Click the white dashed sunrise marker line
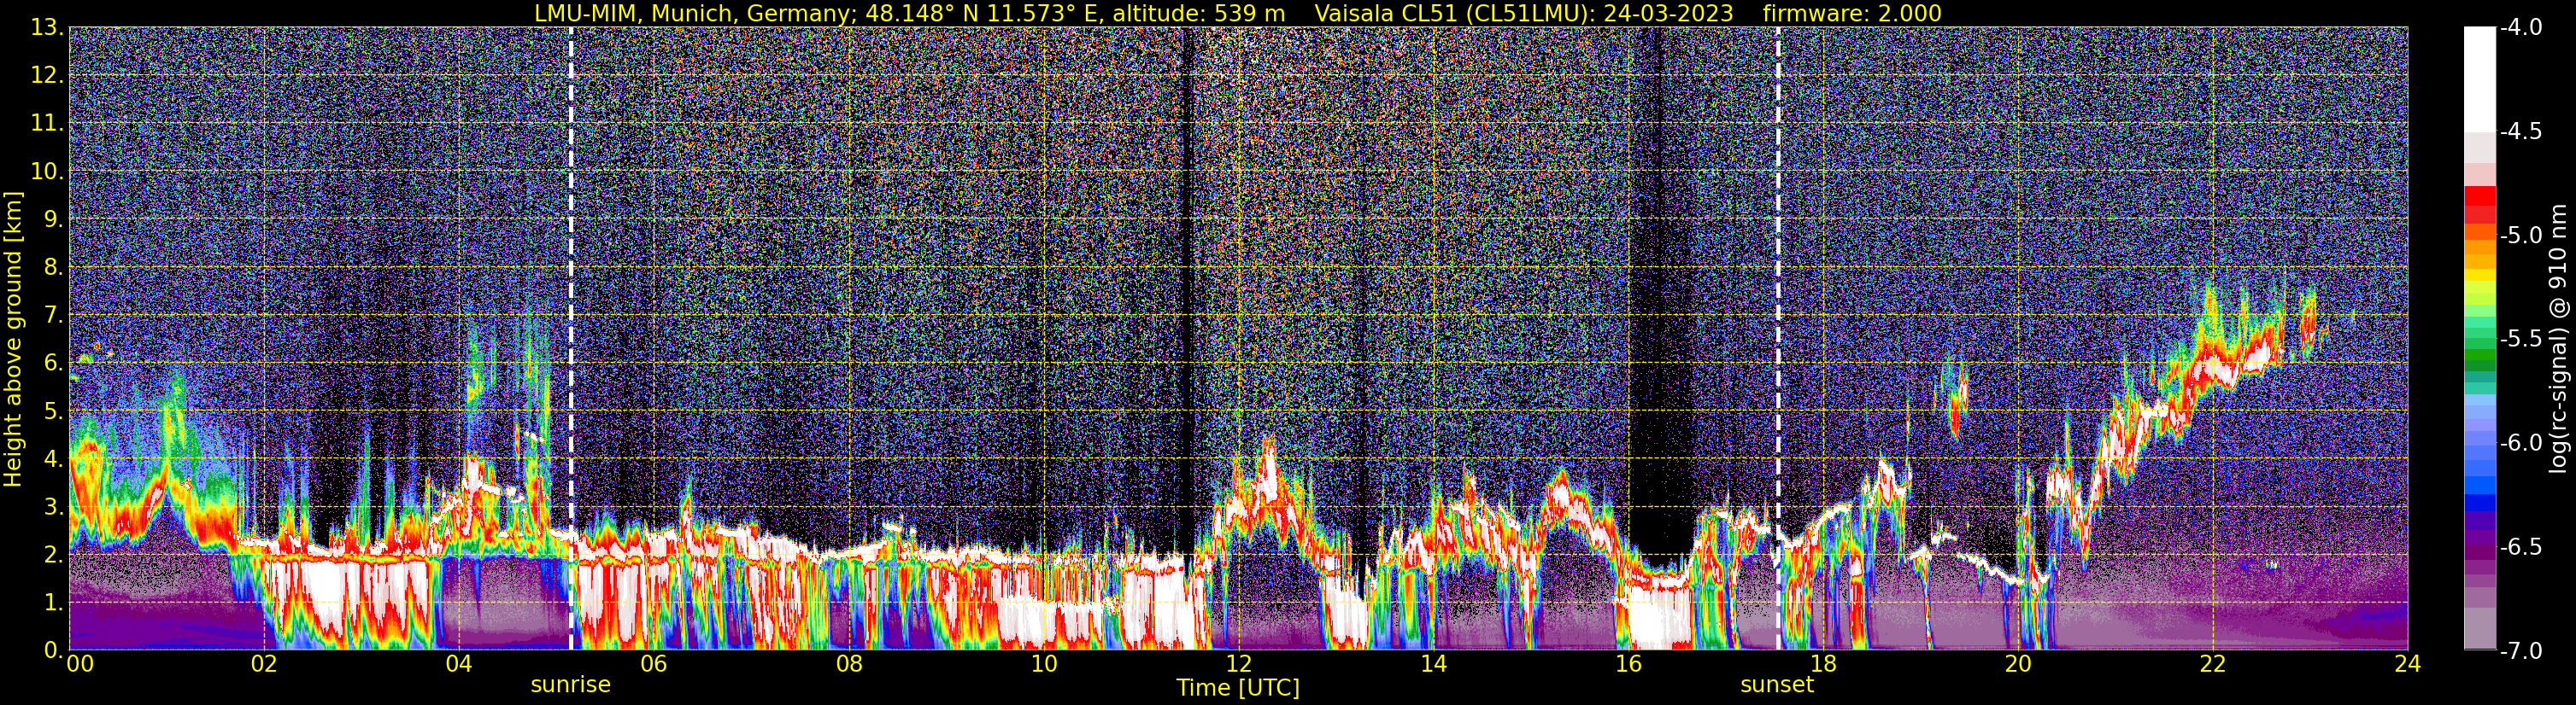 pyautogui.click(x=571, y=339)
